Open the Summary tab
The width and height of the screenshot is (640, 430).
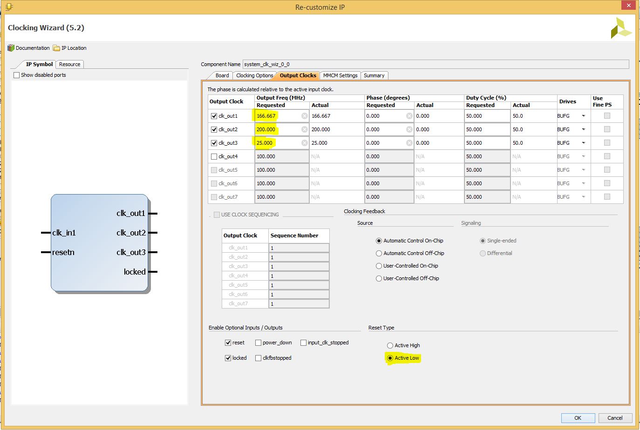374,75
